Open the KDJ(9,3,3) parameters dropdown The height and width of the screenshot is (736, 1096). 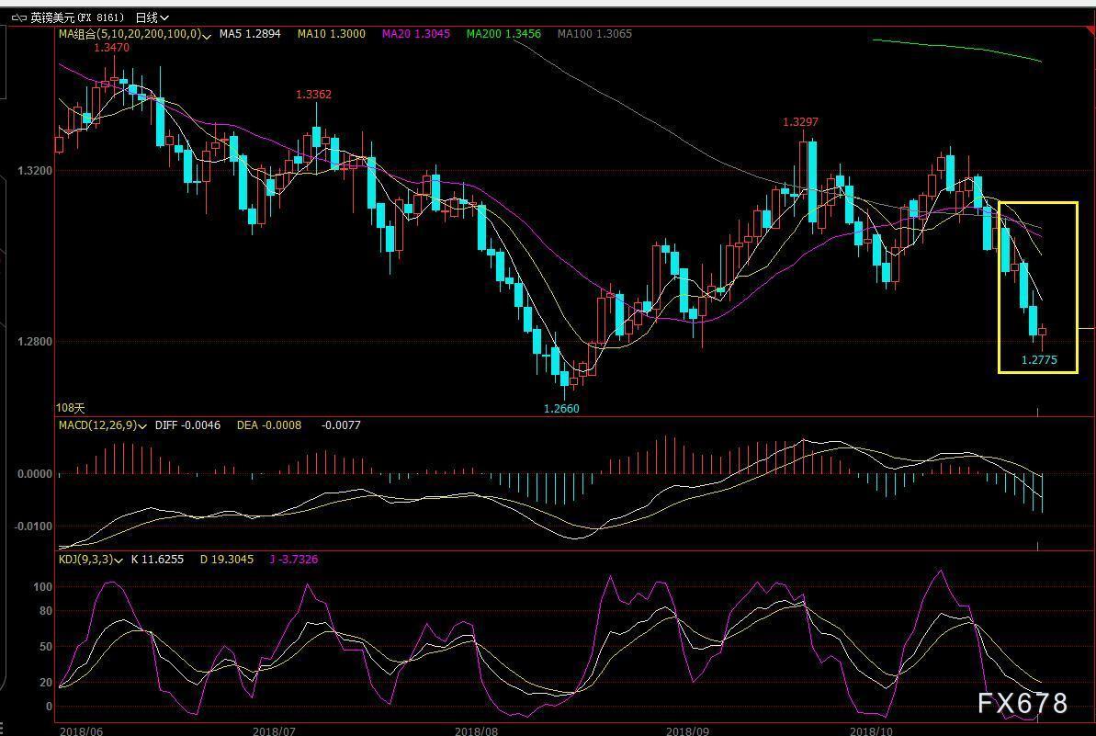(119, 560)
